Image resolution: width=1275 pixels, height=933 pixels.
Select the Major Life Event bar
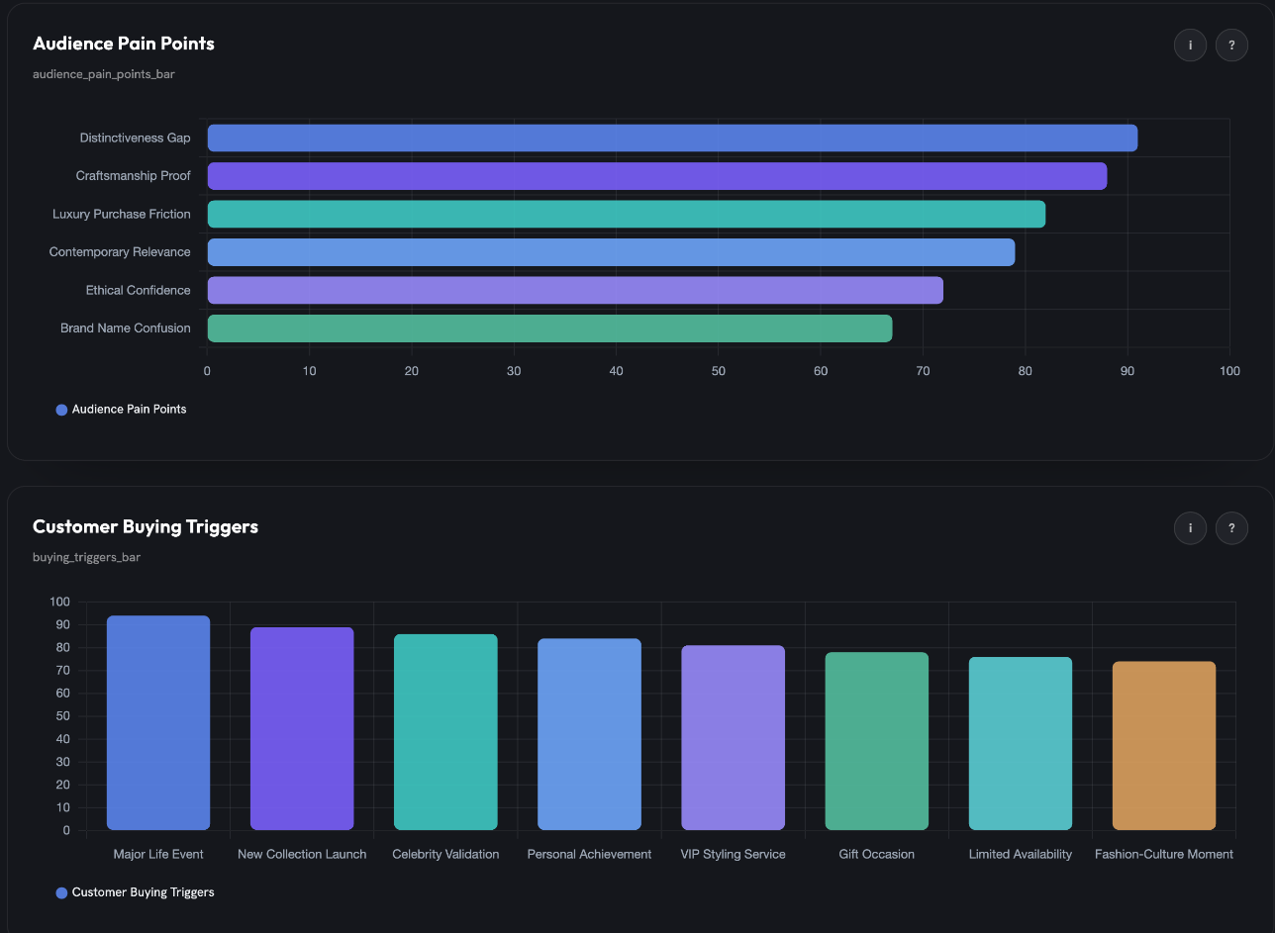click(158, 723)
